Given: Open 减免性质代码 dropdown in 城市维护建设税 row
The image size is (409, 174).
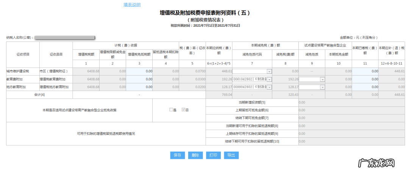Looking at the screenshot, I should point(269,71).
